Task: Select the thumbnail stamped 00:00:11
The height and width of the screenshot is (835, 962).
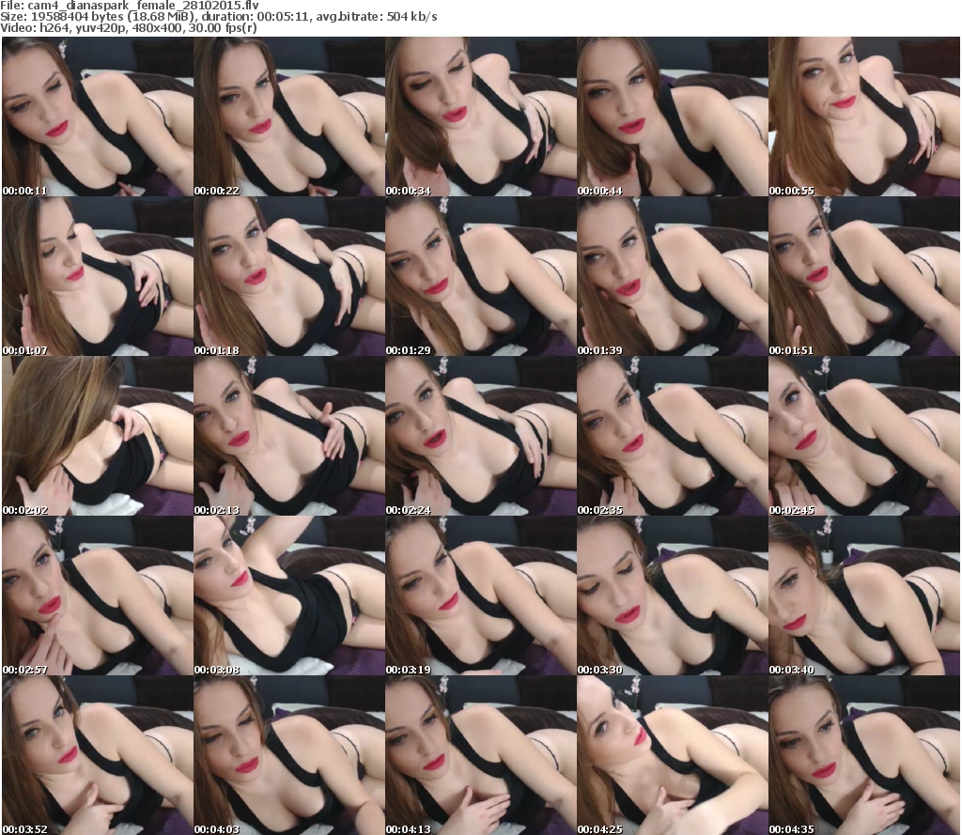Action: coord(98,116)
